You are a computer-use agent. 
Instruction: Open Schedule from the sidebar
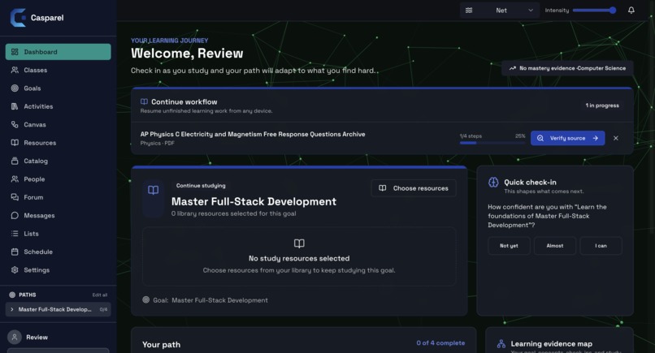(x=58, y=252)
